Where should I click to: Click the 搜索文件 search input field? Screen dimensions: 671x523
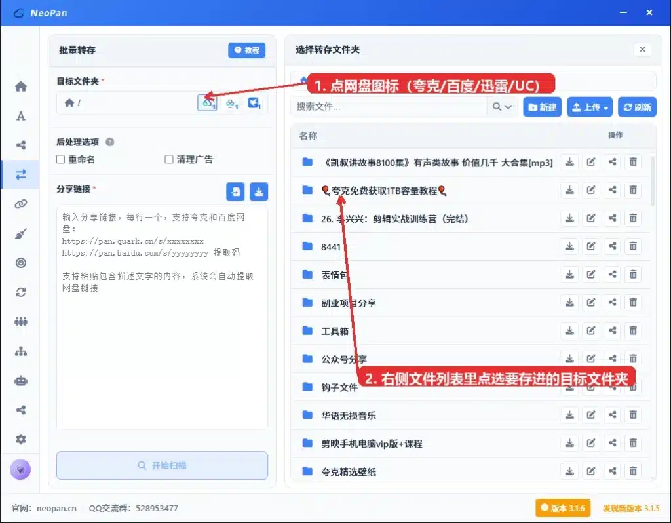tap(389, 107)
